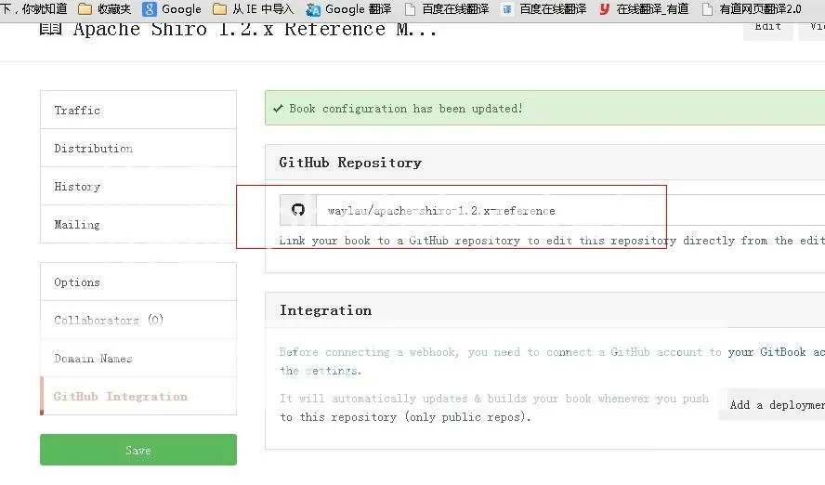The height and width of the screenshot is (485, 825).
Task: Open the 收藏夹 bookmarks folder
Action: [104, 9]
